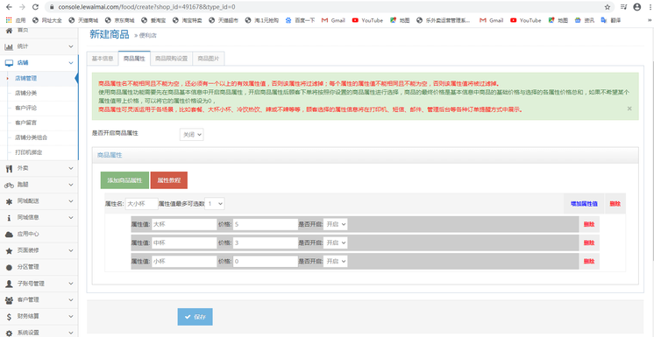Open the first 地图 maps bookmark
The width and height of the screenshot is (654, 337).
pos(400,20)
